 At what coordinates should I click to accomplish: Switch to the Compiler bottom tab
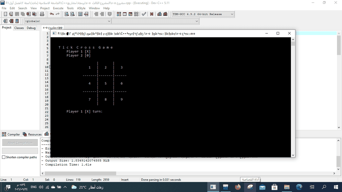(11, 134)
